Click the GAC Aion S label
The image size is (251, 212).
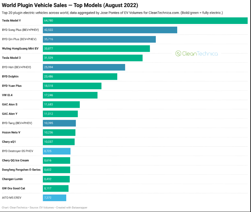tap(10, 104)
